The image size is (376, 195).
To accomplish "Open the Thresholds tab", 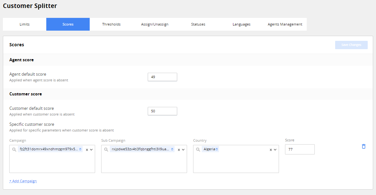I will coord(111,24).
